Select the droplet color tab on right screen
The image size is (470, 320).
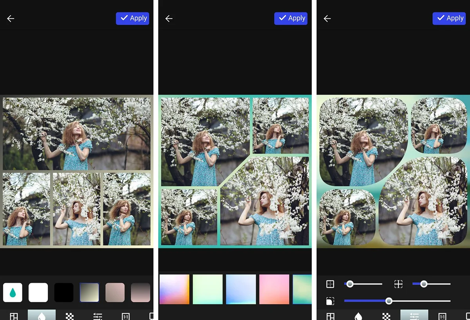pos(358,316)
